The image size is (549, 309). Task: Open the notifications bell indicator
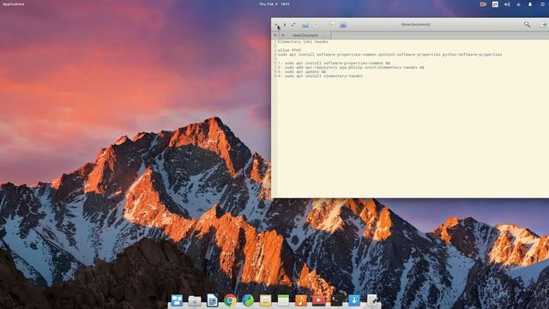530,4
